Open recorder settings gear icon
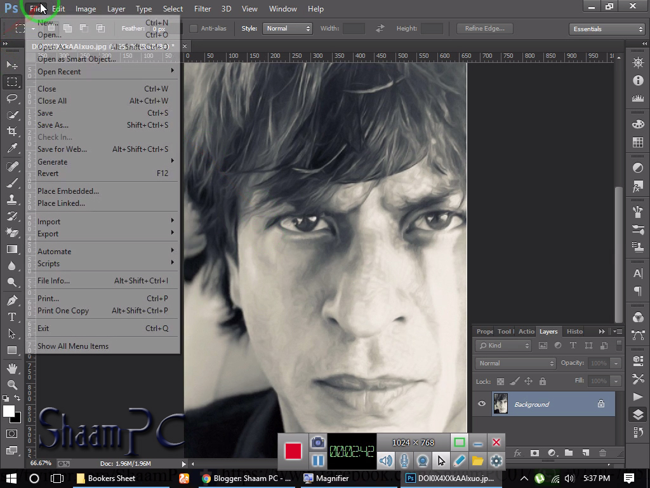The height and width of the screenshot is (488, 650). (x=496, y=461)
